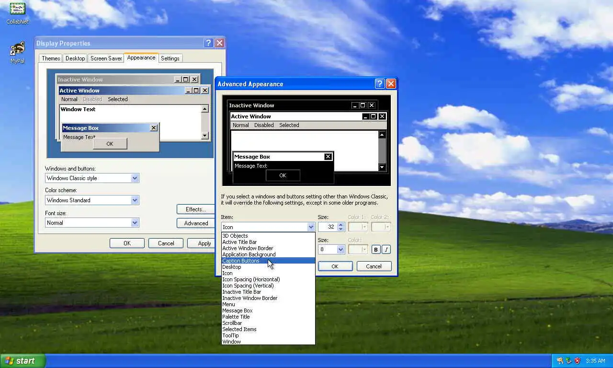Open the font Size 8 dropdown
The image size is (613, 368).
[341, 250]
